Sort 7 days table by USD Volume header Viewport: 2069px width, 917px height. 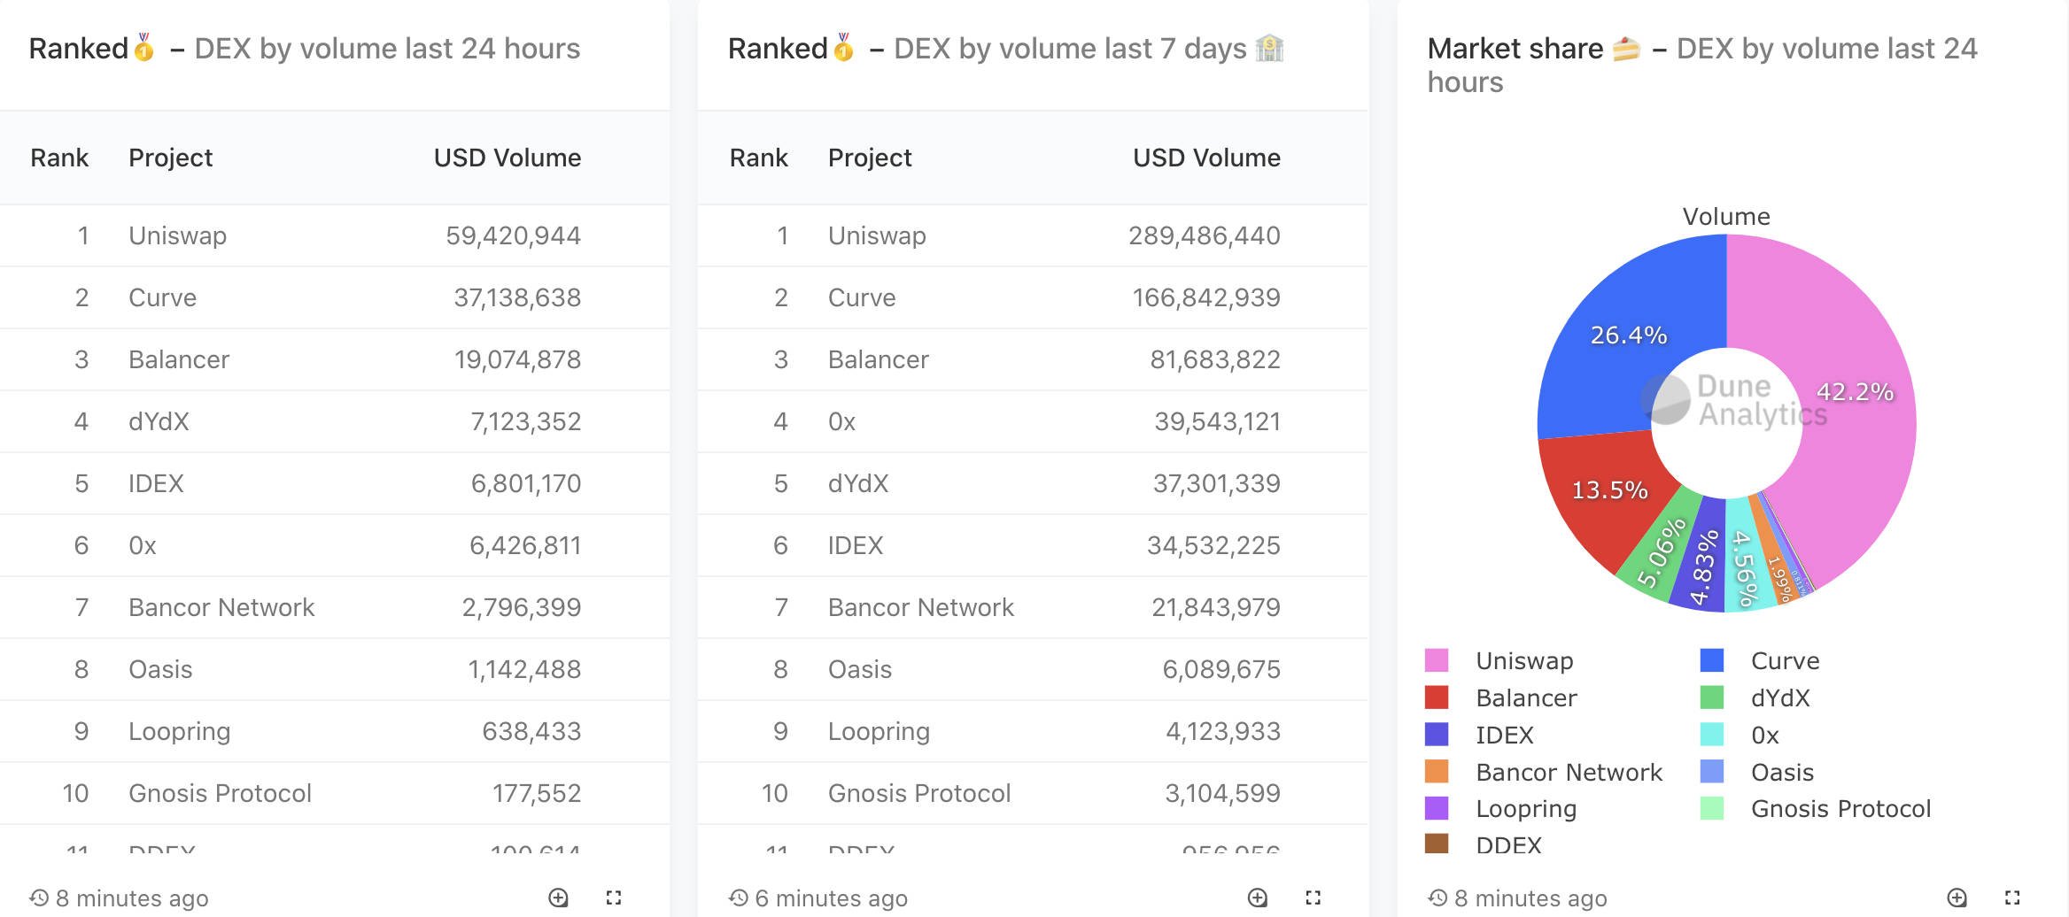[x=1207, y=158]
